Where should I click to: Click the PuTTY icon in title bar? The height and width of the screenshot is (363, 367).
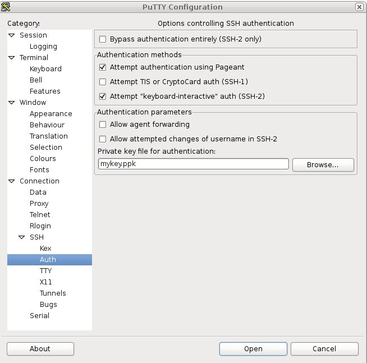[6, 7]
